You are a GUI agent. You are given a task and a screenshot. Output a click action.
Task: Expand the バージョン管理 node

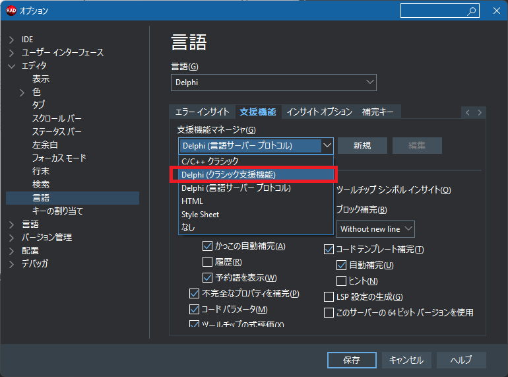(x=11, y=238)
